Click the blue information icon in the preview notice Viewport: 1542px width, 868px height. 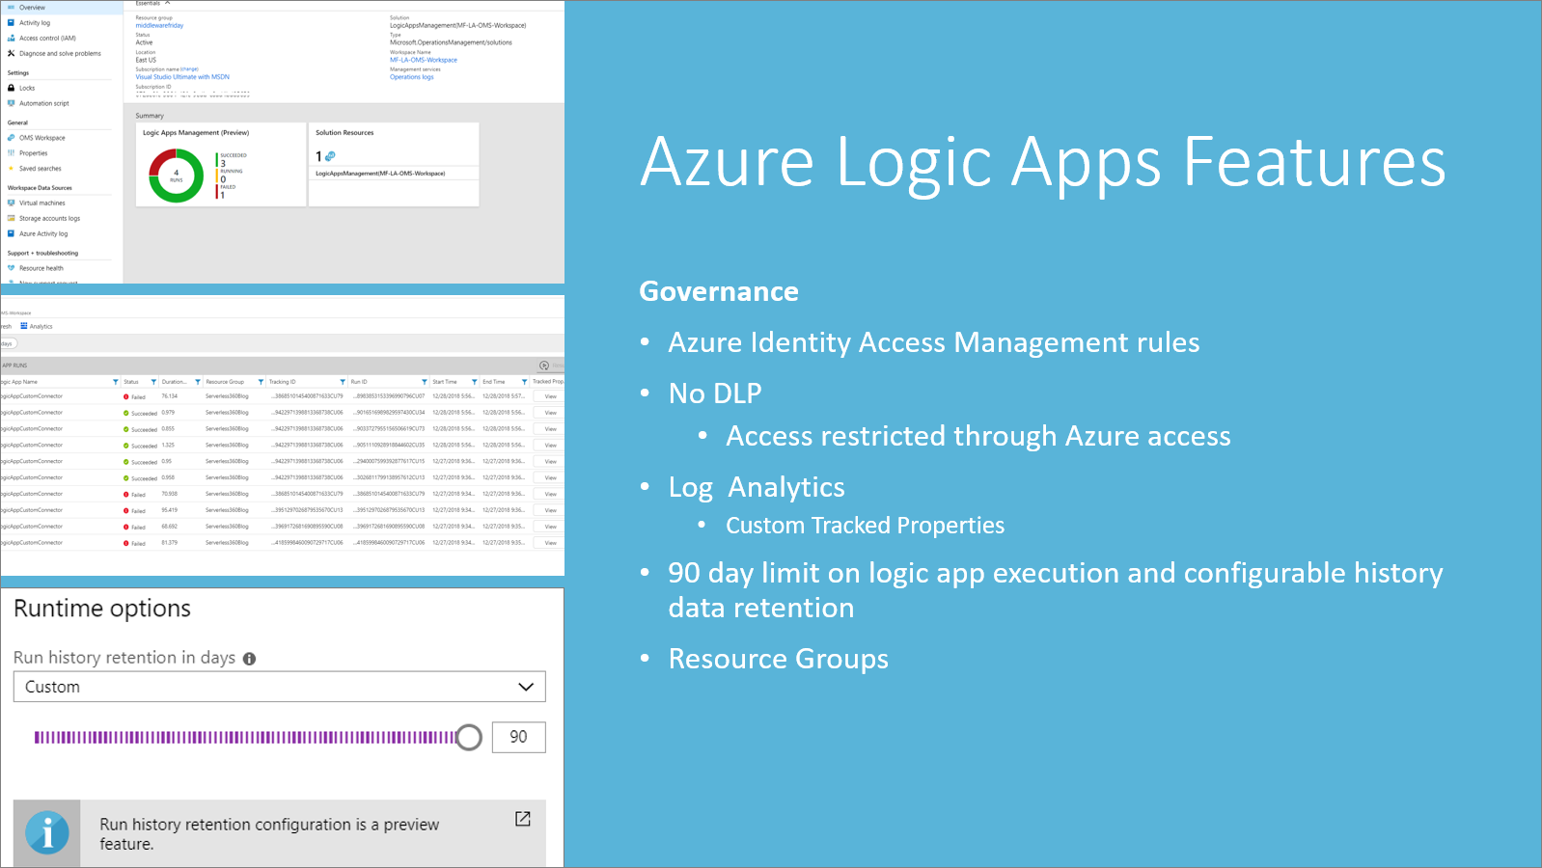point(47,833)
